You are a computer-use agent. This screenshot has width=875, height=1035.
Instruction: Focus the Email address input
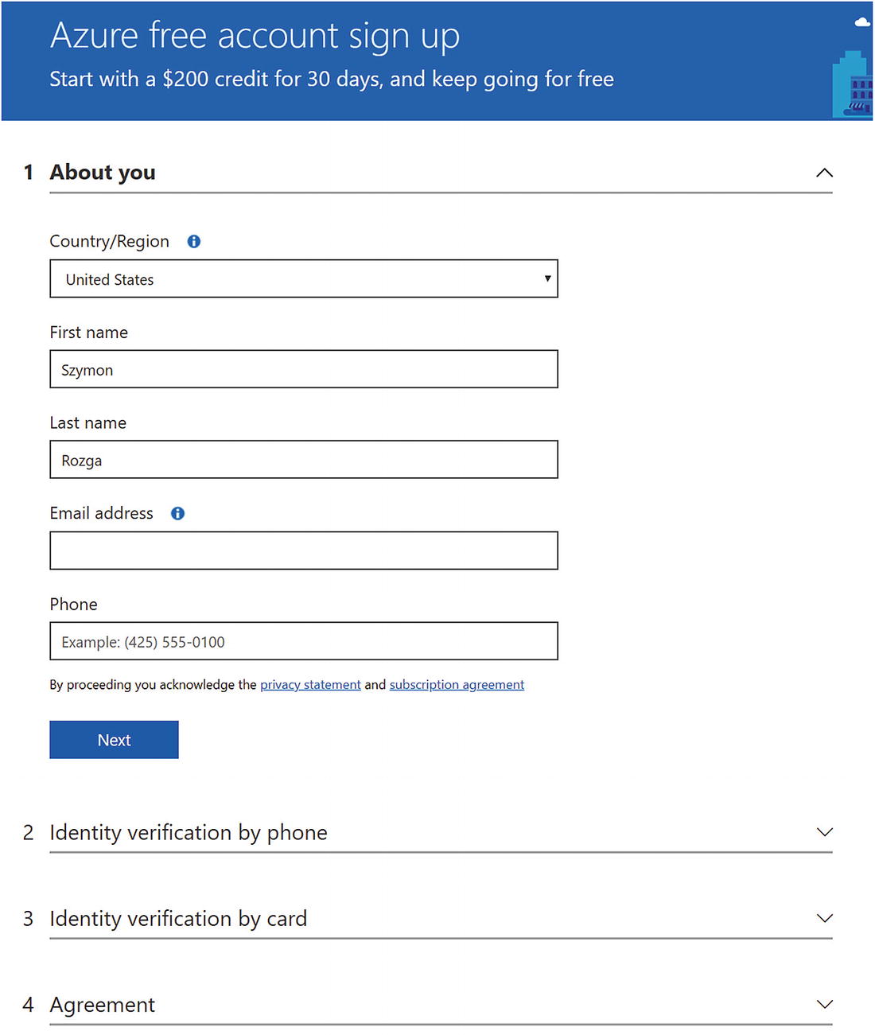[x=304, y=551]
